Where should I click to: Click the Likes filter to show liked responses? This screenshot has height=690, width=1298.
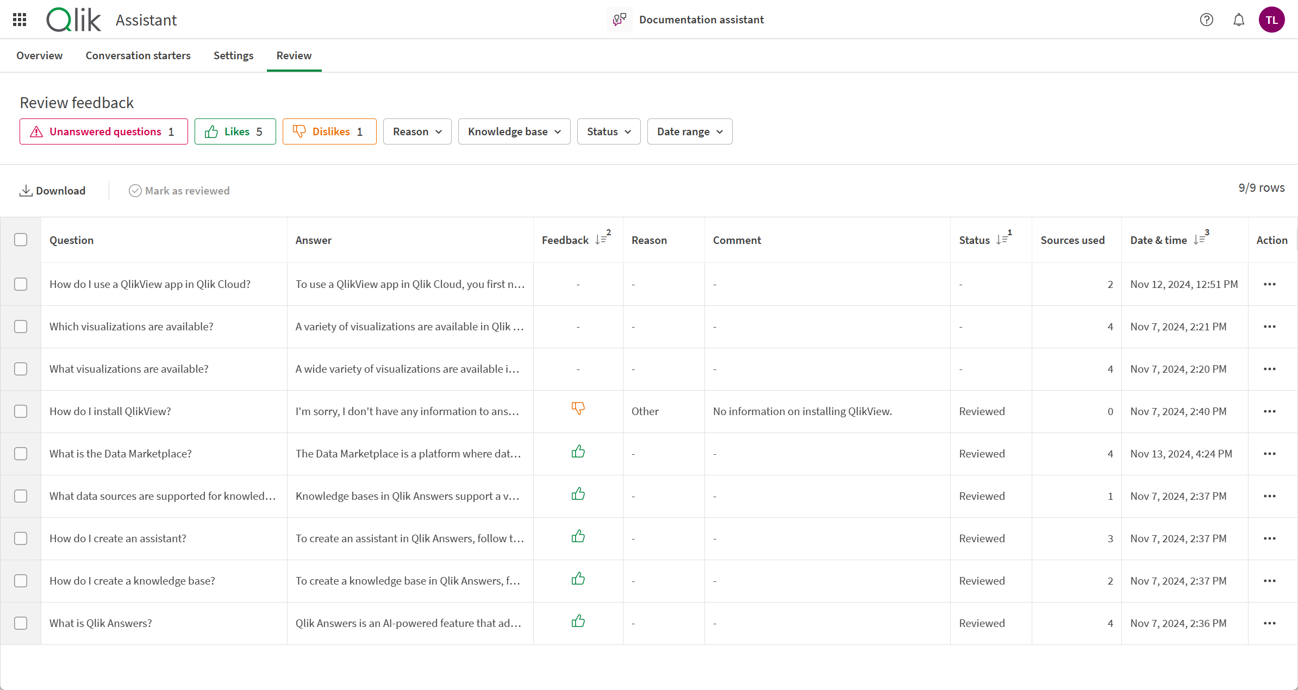(x=235, y=131)
